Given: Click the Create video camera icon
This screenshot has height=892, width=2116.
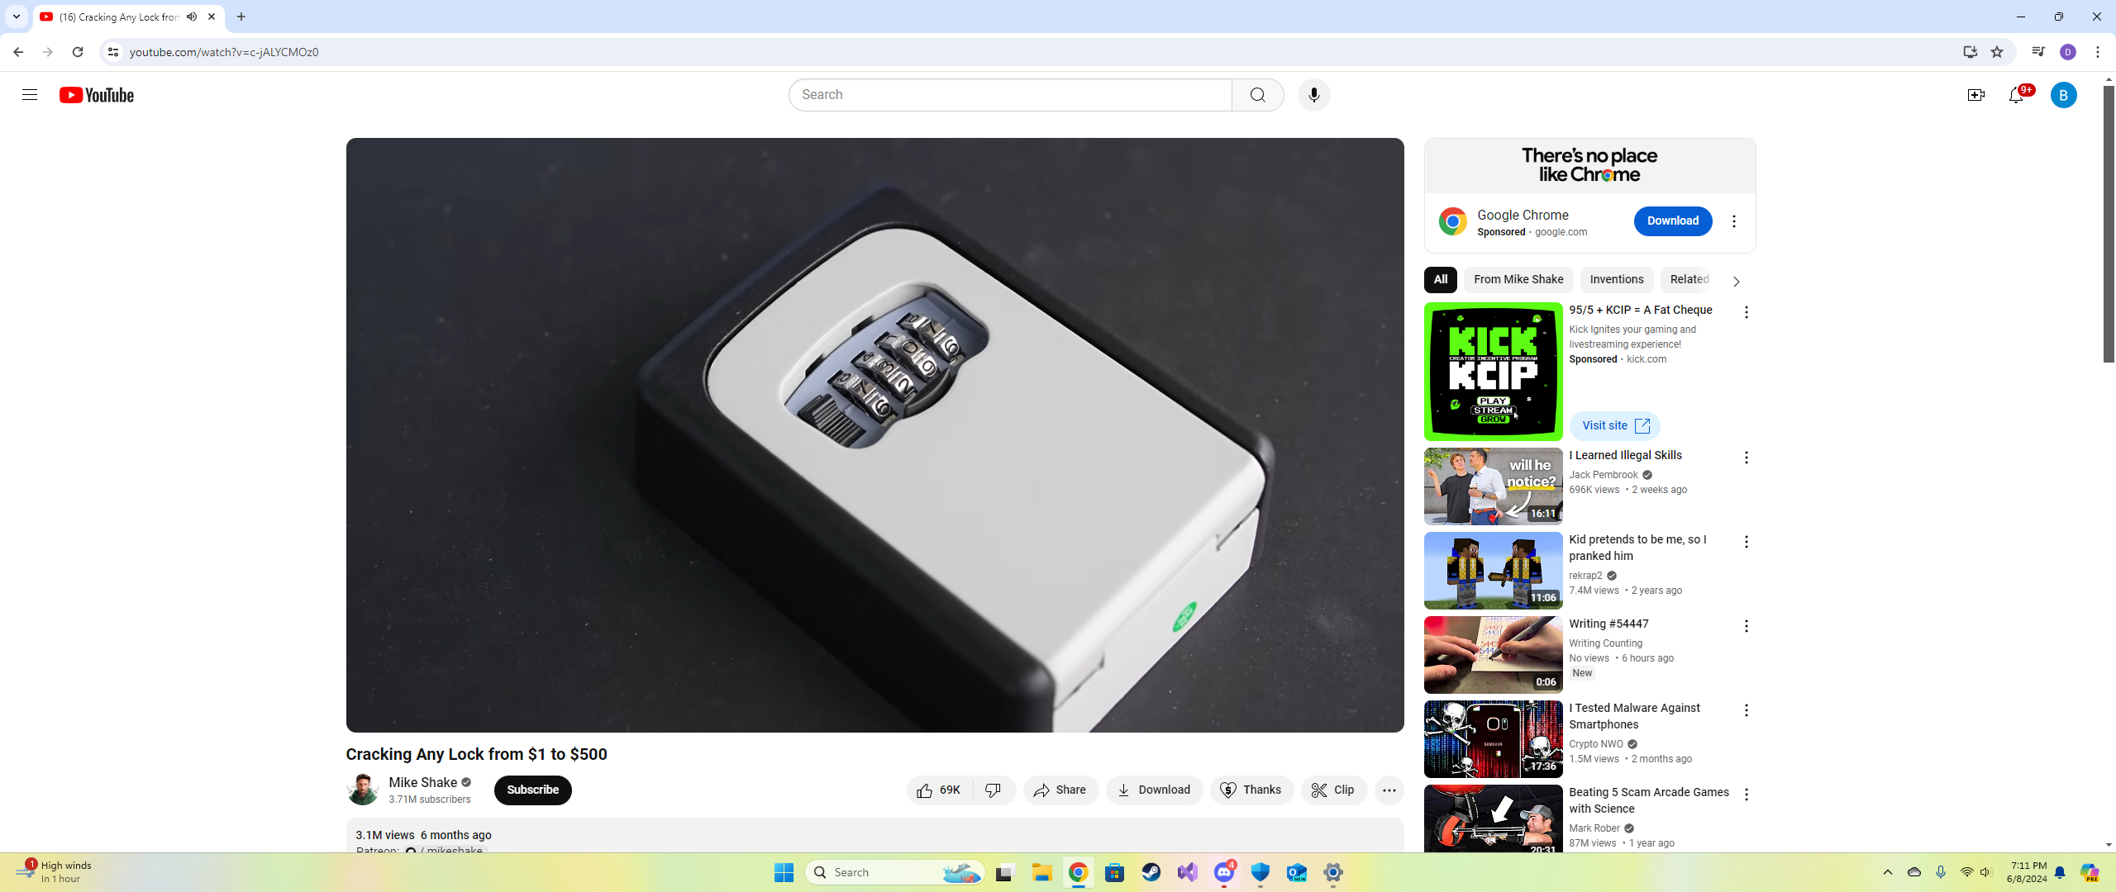Looking at the screenshot, I should click(1975, 95).
